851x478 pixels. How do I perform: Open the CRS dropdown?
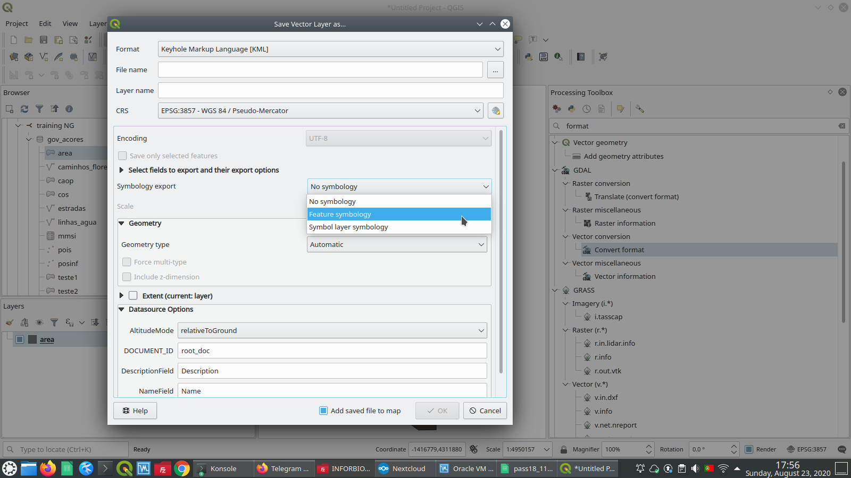[321, 110]
